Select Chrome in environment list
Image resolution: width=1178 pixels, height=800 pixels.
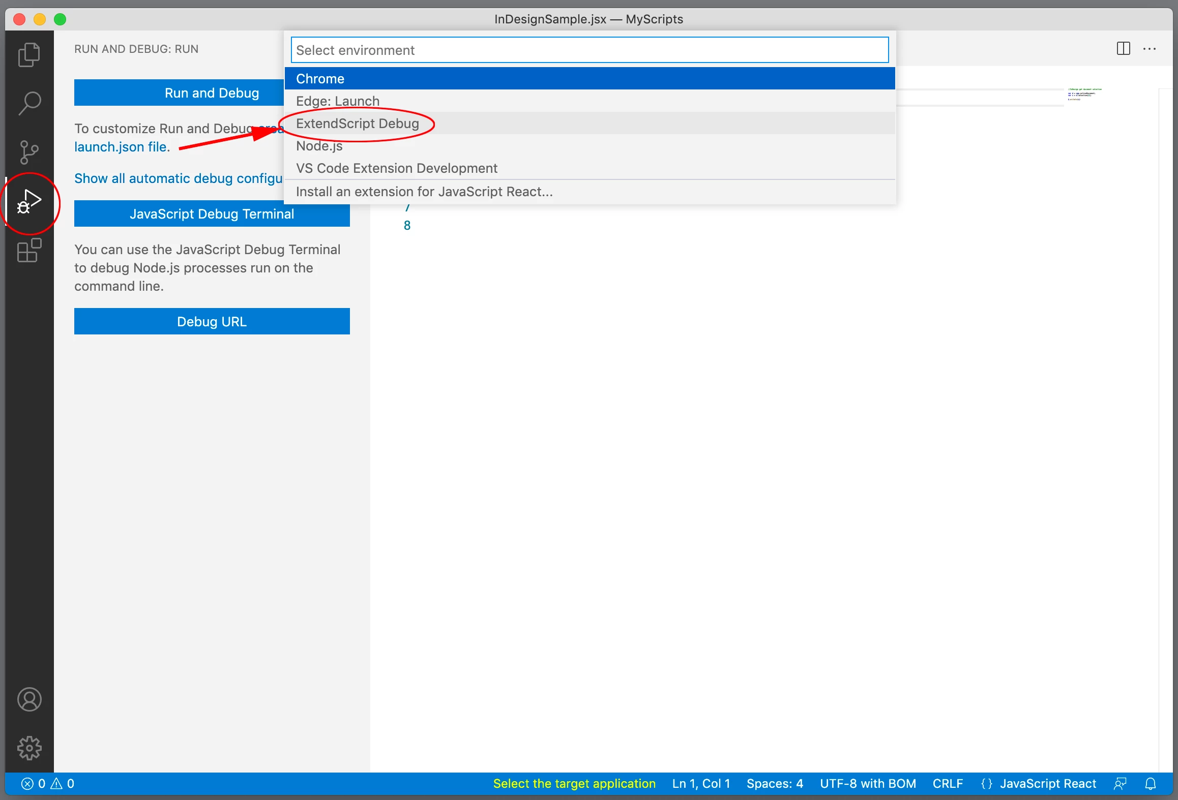(320, 79)
